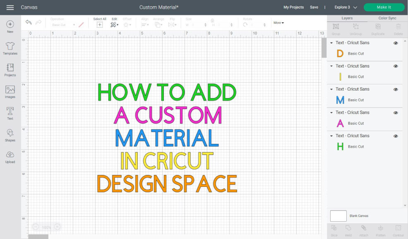
Task: Click the Flatten tool
Action: tap(380, 231)
